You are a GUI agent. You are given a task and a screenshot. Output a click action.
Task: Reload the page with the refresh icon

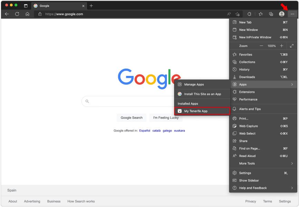[17, 14]
